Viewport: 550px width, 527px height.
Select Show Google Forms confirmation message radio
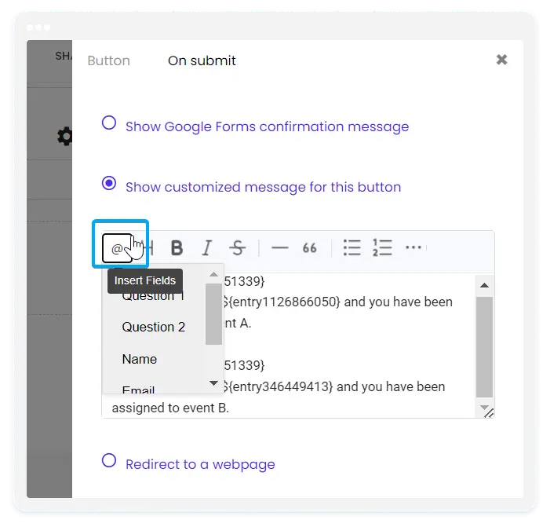109,123
